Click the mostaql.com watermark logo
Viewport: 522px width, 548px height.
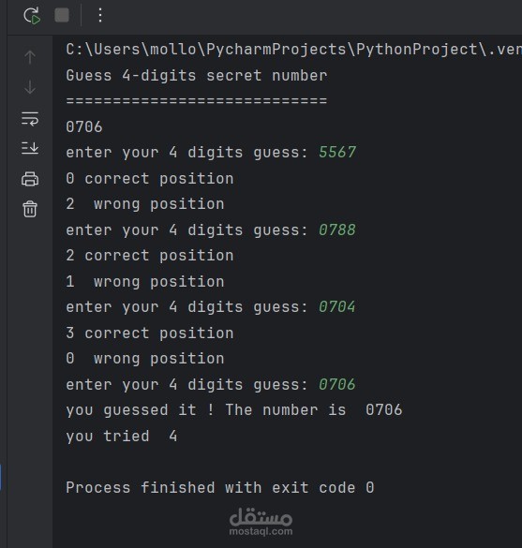[261, 522]
